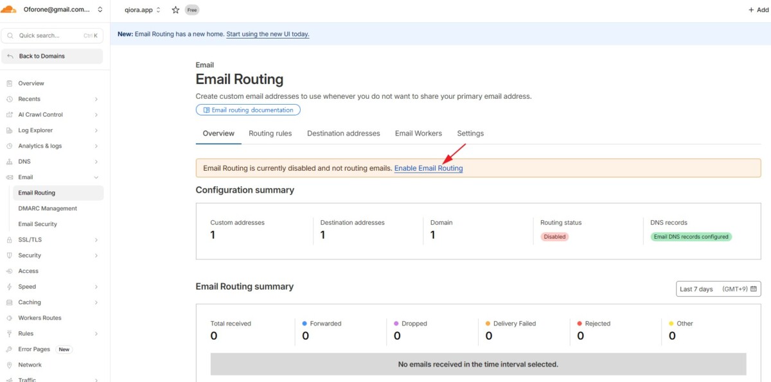Screen dimensions: 771x382
Task: Click the New badge beside Error Pages
Action: 64,349
